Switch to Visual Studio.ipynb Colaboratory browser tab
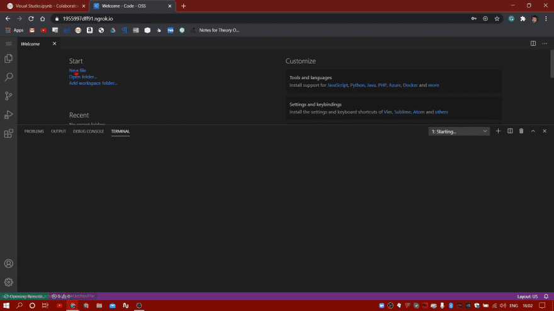 click(x=45, y=6)
